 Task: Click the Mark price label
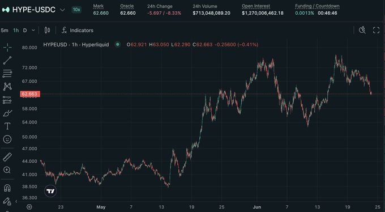[x=98, y=6]
